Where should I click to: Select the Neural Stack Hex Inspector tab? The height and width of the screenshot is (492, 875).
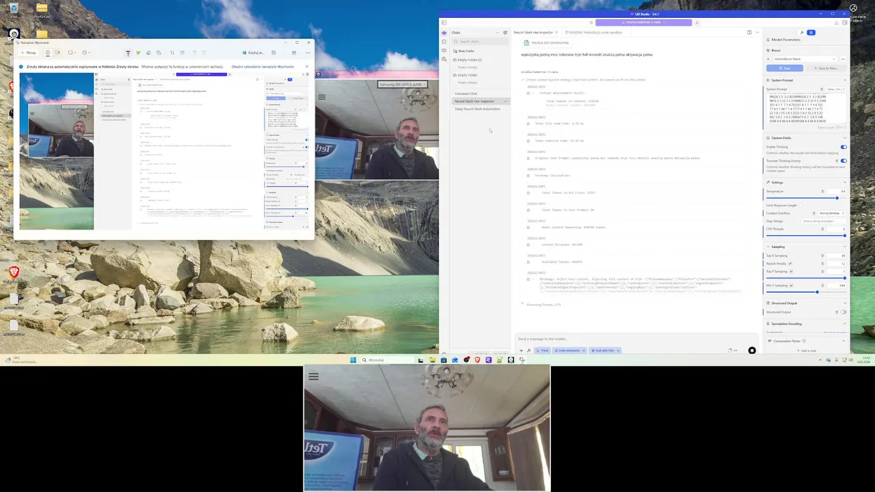[533, 32]
